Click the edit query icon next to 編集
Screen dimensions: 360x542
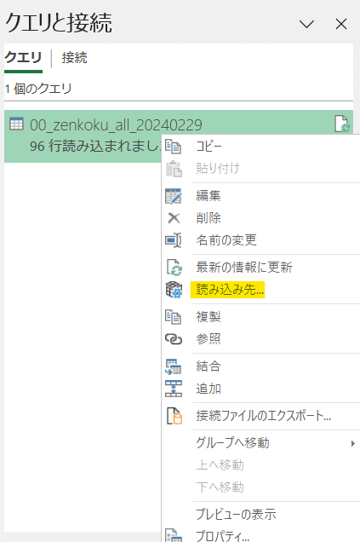(174, 196)
